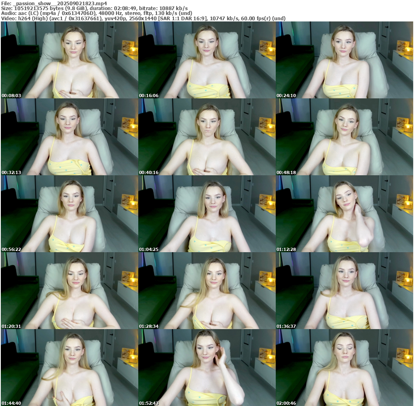This screenshot has height=406, width=414.
Task: Open the last thumbnail at 02:00:46
Action: (344, 368)
